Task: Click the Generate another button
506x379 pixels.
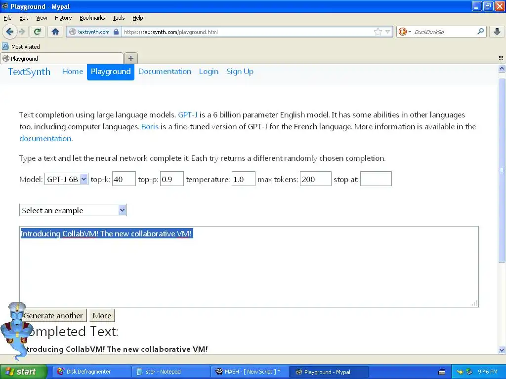Action: 53,315
